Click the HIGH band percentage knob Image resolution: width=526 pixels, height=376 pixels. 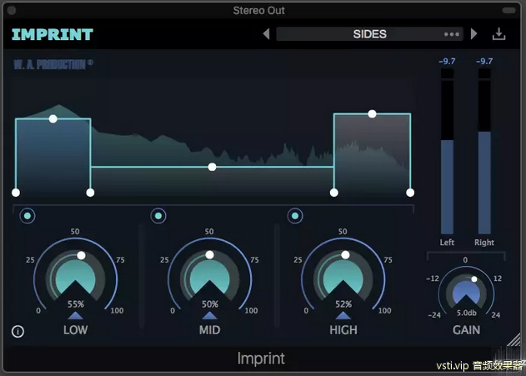(x=343, y=277)
